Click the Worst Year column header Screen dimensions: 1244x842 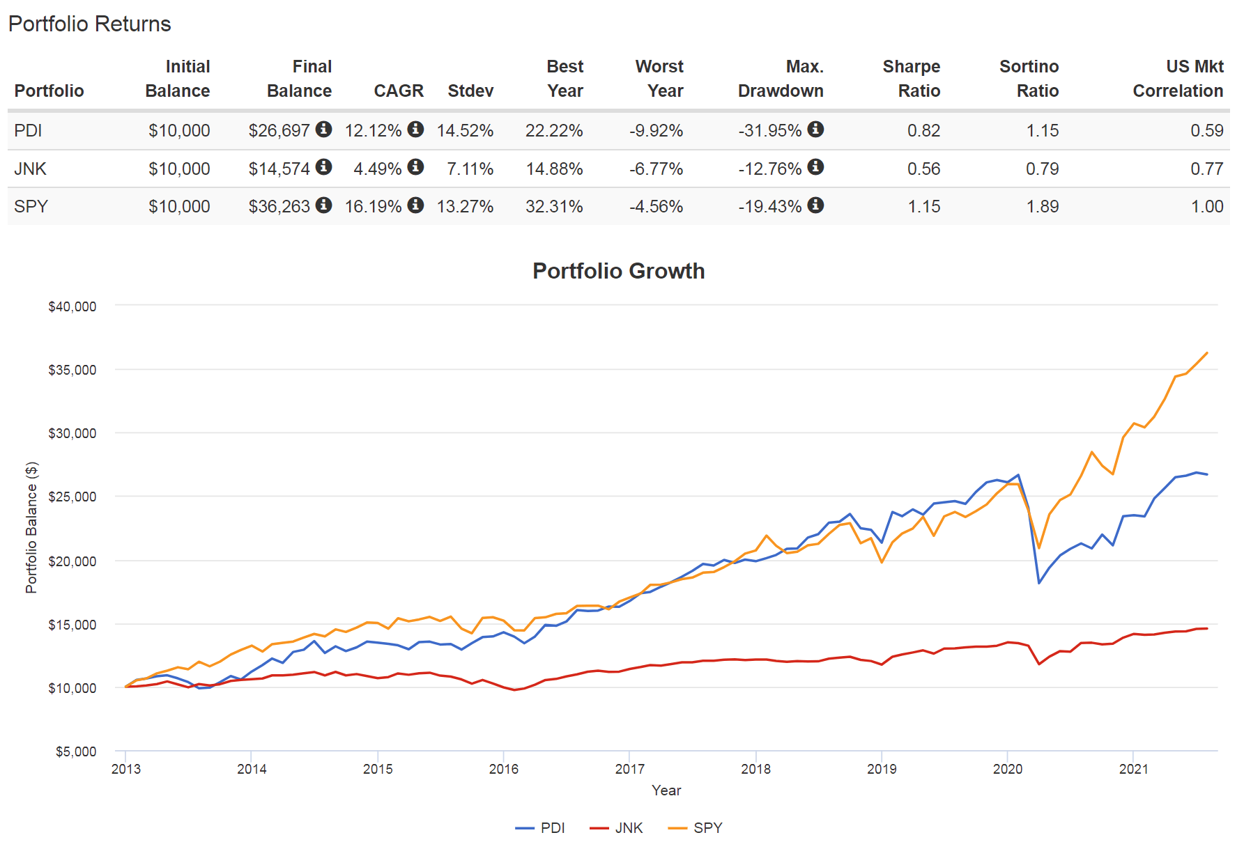click(x=659, y=79)
